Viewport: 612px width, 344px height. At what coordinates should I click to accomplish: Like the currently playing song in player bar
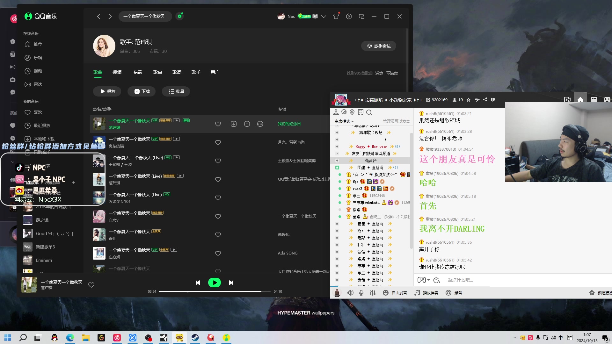[91, 285]
